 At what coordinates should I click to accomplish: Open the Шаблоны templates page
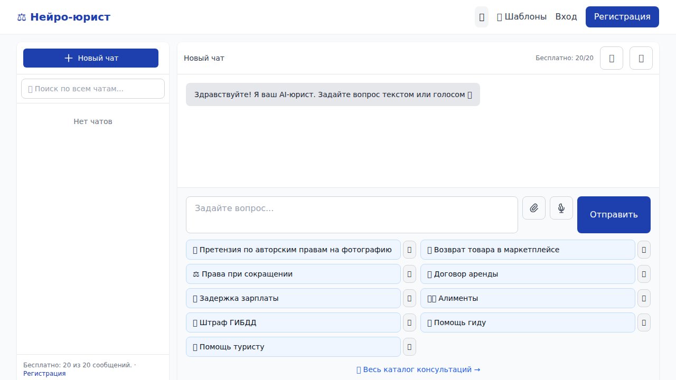[522, 17]
